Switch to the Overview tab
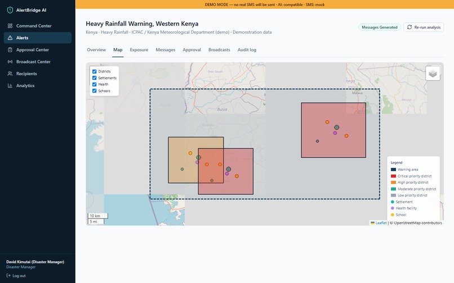Viewport: 454px width, 283px height. coord(96,49)
